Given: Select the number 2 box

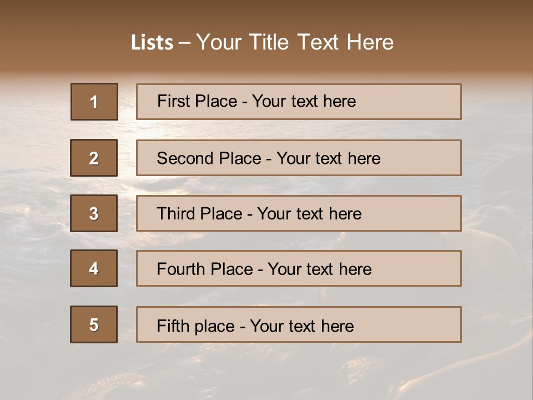Looking at the screenshot, I should tap(94, 158).
